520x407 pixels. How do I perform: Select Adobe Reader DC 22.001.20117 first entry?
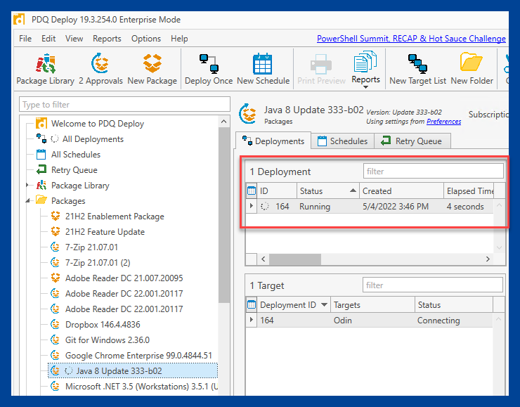pyautogui.click(x=124, y=294)
